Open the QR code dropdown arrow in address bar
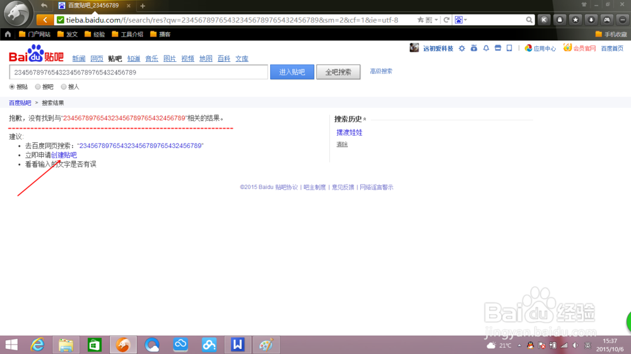 (436, 20)
